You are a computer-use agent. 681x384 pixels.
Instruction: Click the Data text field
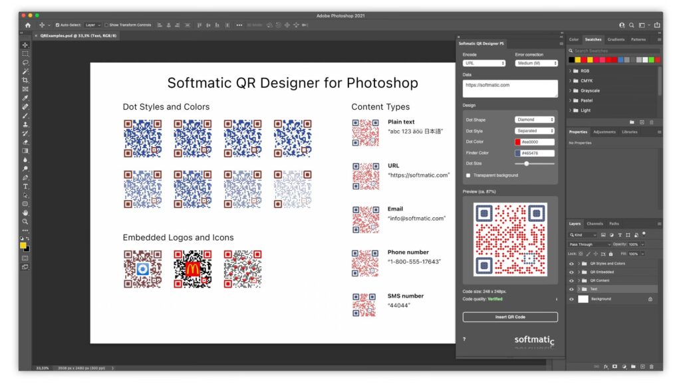point(510,88)
